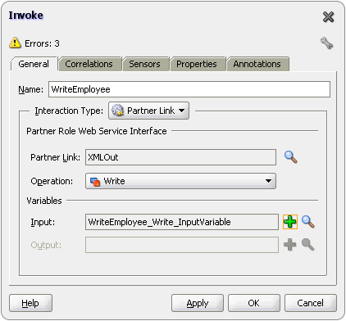Confirm with the OK button

tap(254, 303)
